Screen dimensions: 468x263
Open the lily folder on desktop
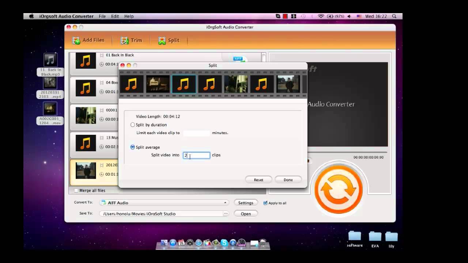(x=391, y=240)
